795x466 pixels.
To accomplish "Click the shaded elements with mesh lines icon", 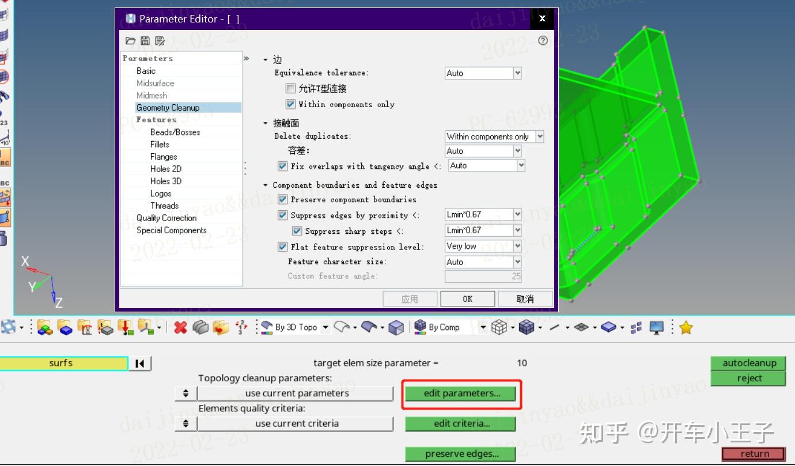I will coord(527,328).
